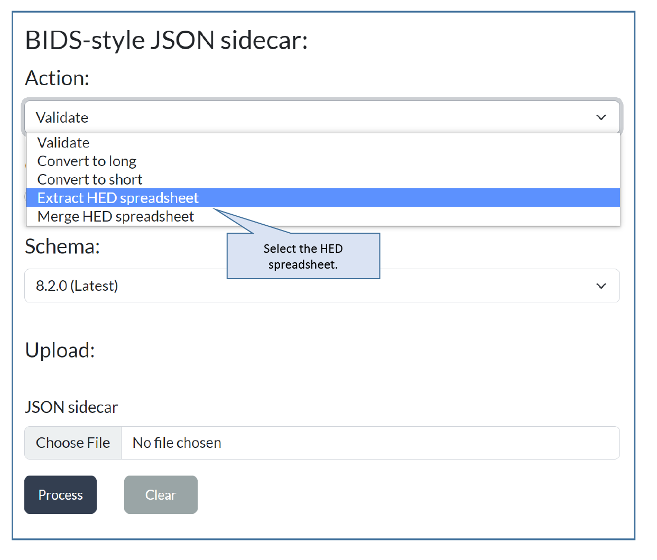Click the chevron arrow of the Action dropdown
657x560 pixels.
(601, 117)
